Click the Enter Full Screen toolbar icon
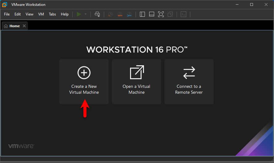Screen dimensions: 274x163 point(161,14)
